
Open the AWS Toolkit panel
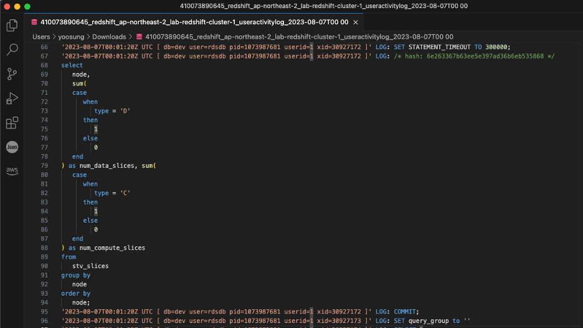tap(12, 171)
